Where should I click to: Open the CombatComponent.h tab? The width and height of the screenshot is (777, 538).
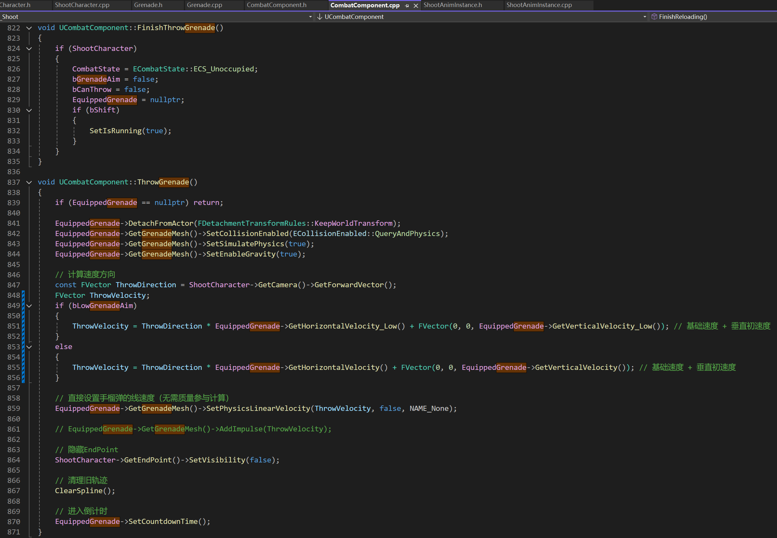click(x=276, y=5)
